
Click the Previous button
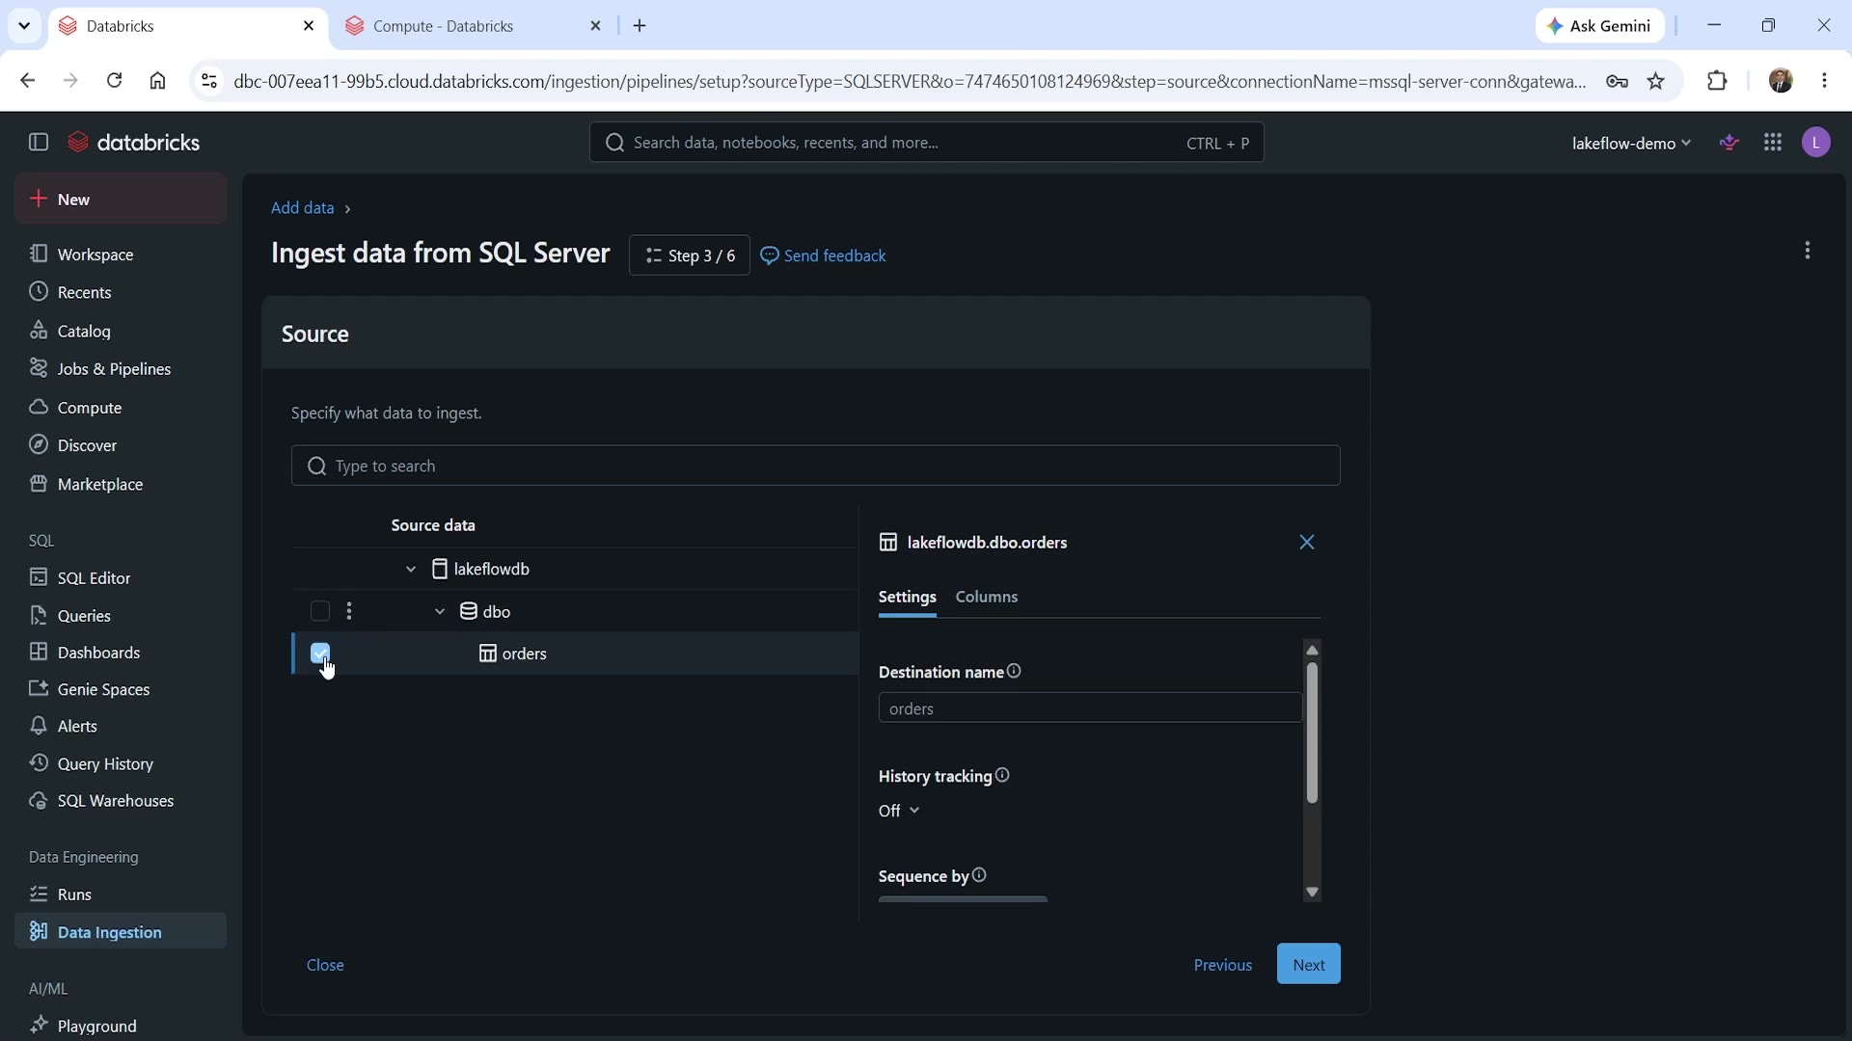point(1223,965)
